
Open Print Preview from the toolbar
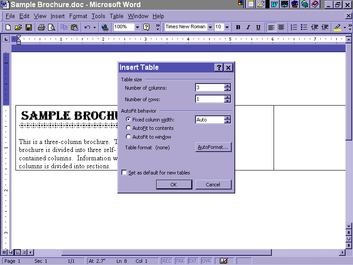[x=52, y=27]
